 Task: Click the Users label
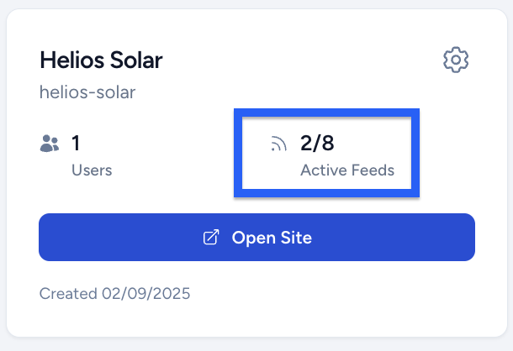(92, 170)
